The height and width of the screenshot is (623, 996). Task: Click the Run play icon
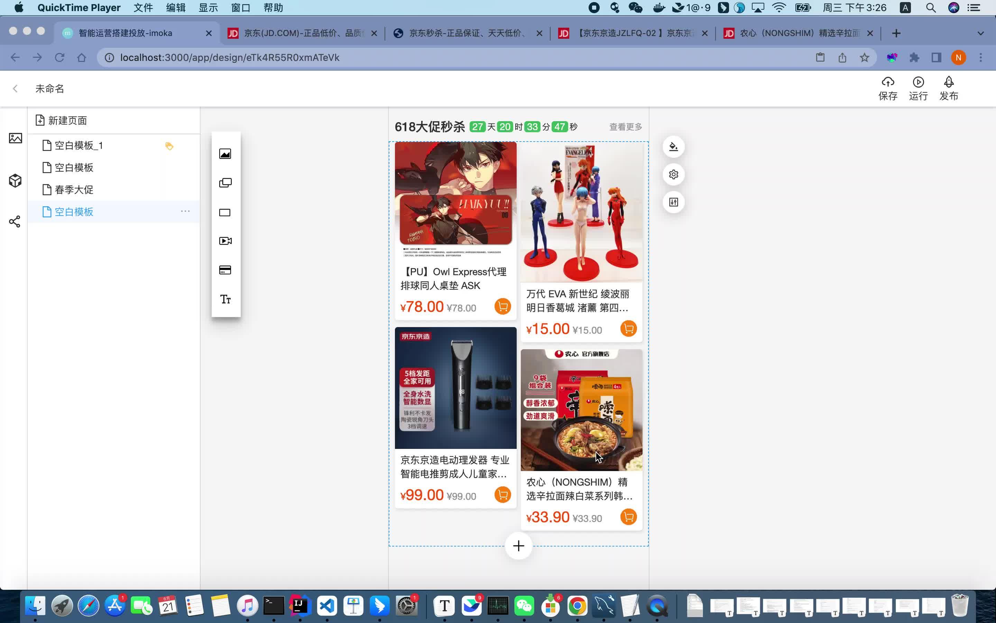[918, 82]
